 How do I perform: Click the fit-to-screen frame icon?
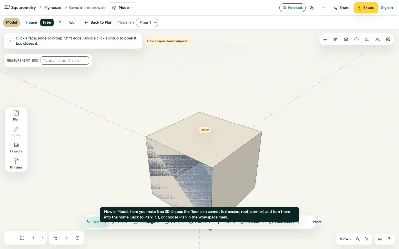22,238
